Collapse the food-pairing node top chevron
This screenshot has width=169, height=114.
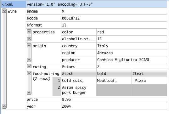(29, 73)
